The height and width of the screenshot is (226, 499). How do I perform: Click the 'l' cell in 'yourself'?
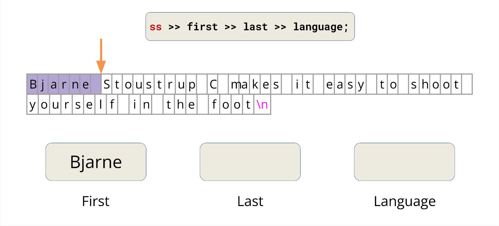click(101, 105)
